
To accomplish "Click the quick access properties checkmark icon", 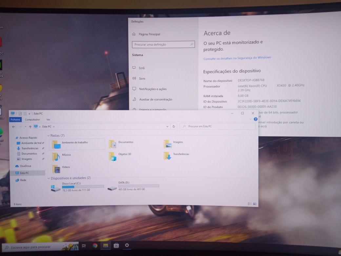I will pyautogui.click(x=20, y=114).
